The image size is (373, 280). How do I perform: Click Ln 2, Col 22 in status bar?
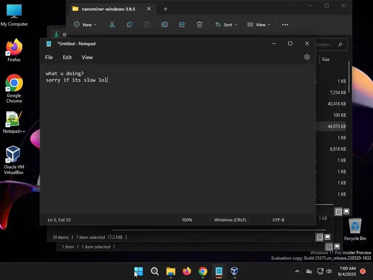pos(59,220)
